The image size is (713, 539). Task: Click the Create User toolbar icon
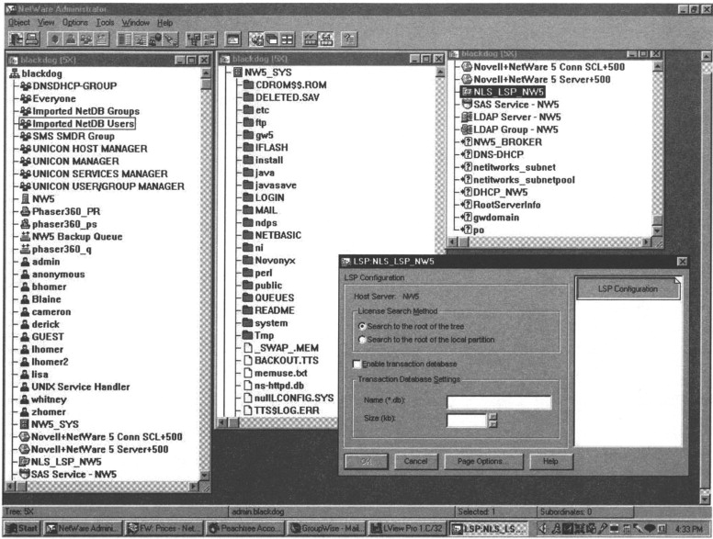(x=71, y=39)
